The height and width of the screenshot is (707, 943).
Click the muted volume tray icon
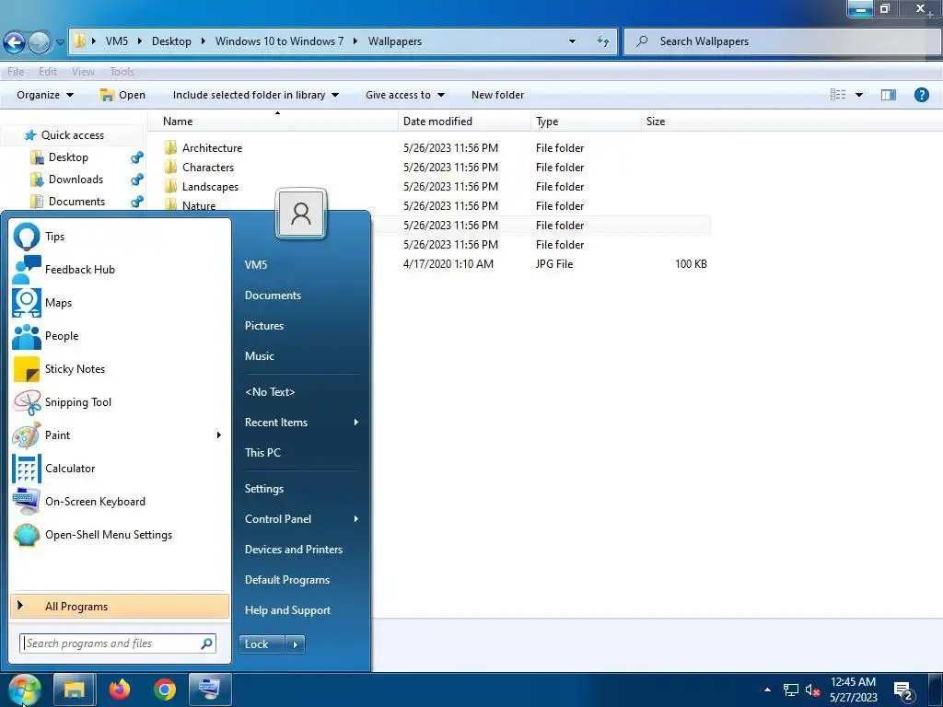click(x=812, y=690)
